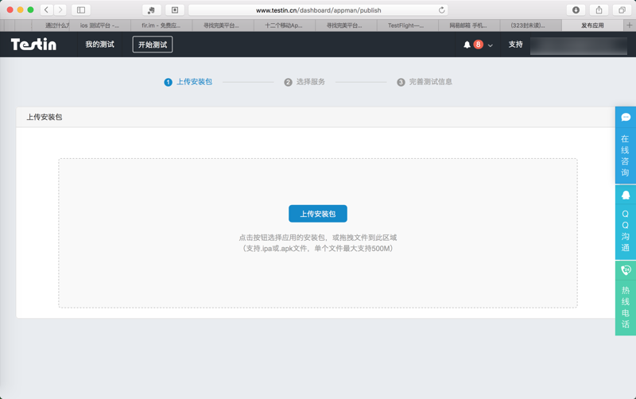Click the Testin logo
636x399 pixels.
click(x=33, y=45)
